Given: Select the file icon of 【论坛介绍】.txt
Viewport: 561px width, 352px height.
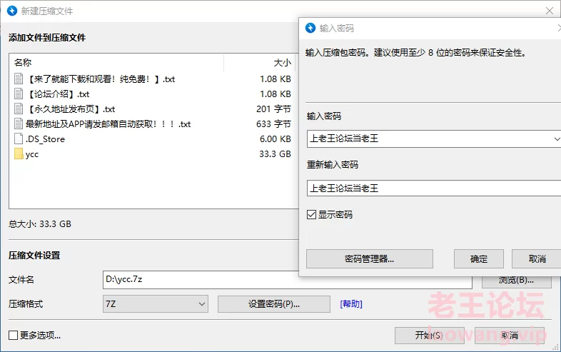Looking at the screenshot, I should pyautogui.click(x=19, y=94).
